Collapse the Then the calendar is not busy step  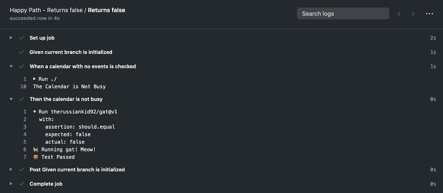(x=11, y=99)
